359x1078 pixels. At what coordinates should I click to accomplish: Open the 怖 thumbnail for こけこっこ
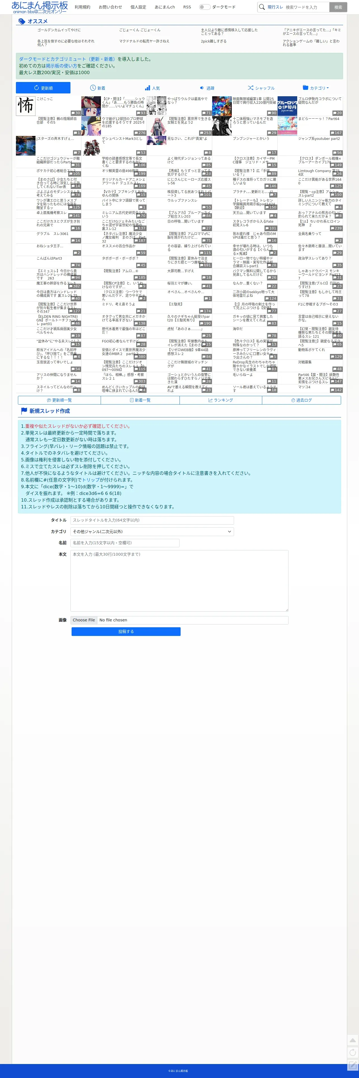25,106
